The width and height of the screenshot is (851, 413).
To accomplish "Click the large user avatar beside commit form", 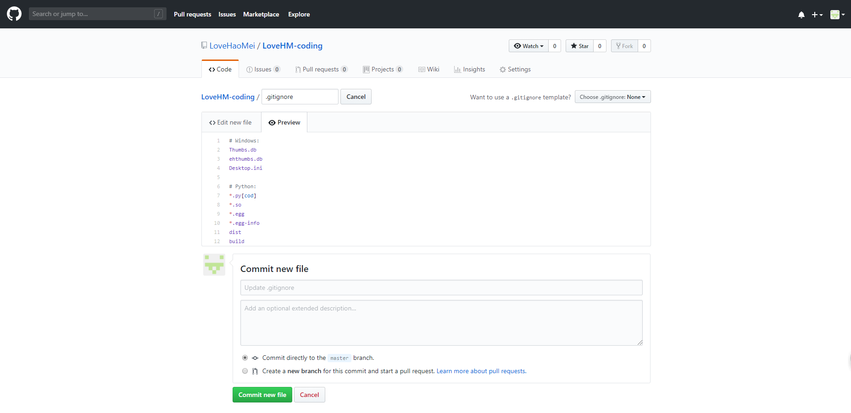I will click(214, 265).
